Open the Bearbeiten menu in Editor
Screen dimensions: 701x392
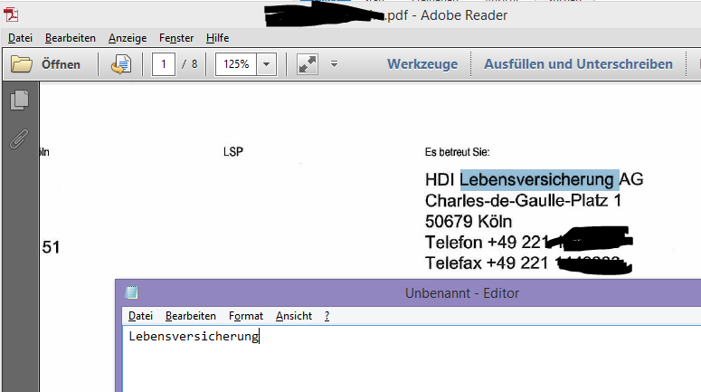click(191, 316)
